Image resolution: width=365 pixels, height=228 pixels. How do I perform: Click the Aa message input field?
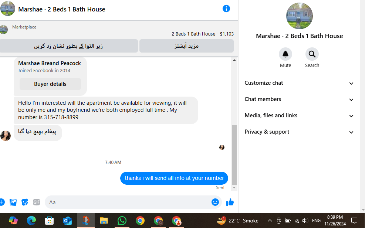click(x=128, y=202)
